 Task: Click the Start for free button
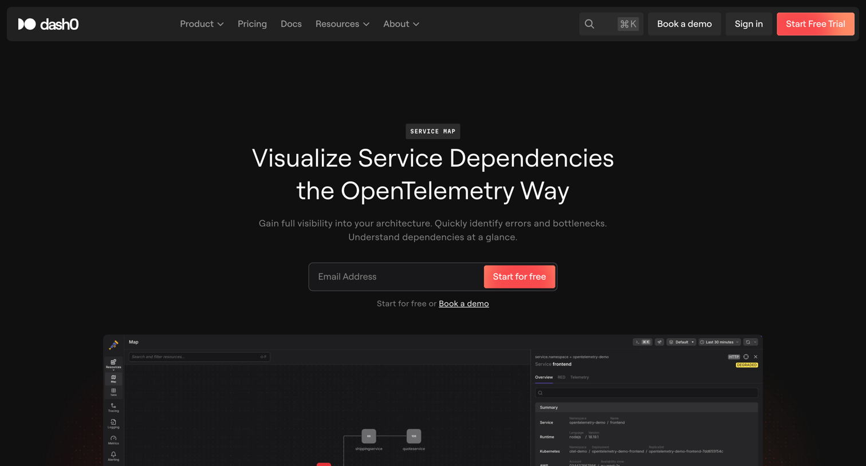coord(519,277)
